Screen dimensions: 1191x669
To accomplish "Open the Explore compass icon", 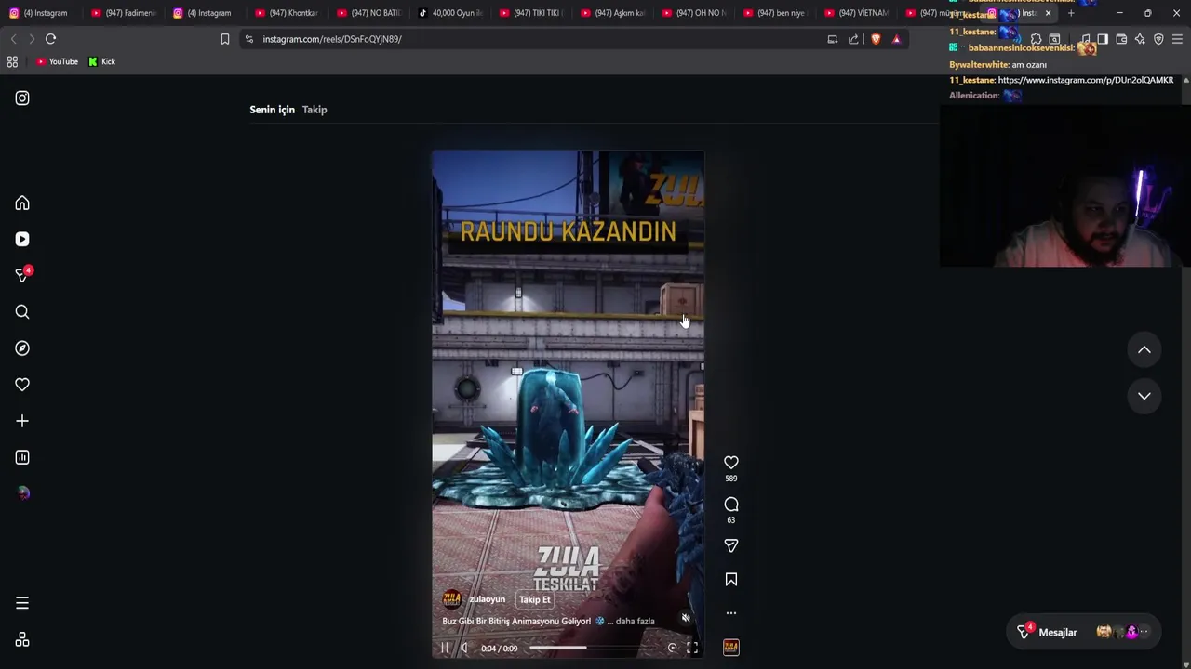I will (x=22, y=348).
